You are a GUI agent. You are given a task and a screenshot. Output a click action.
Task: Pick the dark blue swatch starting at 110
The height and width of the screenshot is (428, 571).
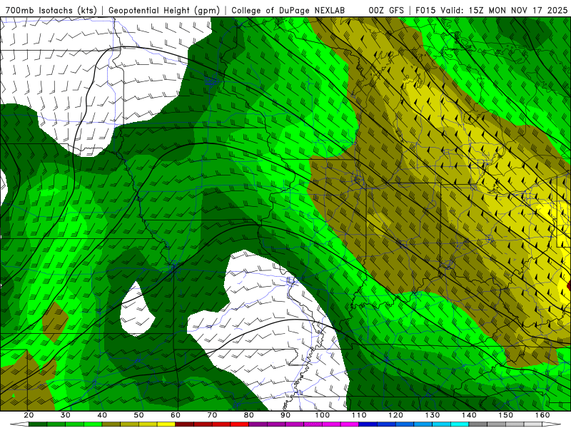[x=368, y=424]
